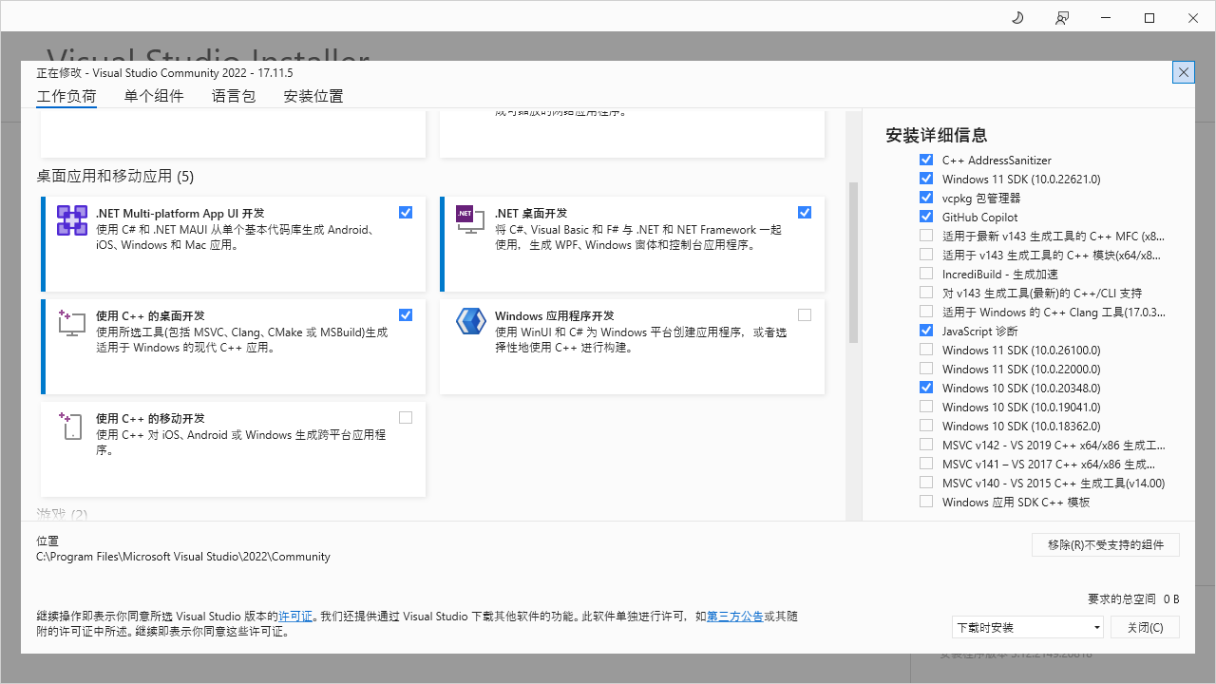Uncheck GitHub Copilot component
Screen dimensions: 1216x684
[x=926, y=217]
